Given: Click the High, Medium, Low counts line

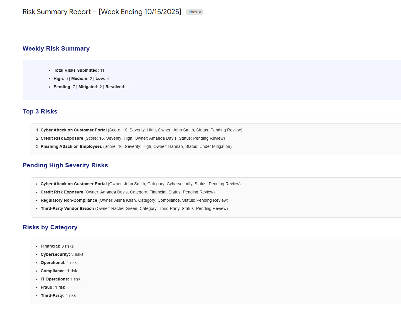Looking at the screenshot, I should 81,78.
